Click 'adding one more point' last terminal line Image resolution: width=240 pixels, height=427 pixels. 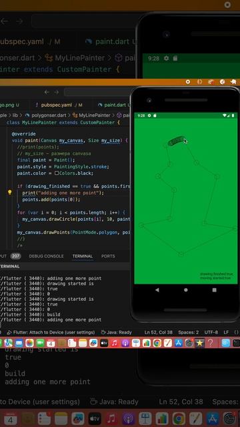coord(74,320)
